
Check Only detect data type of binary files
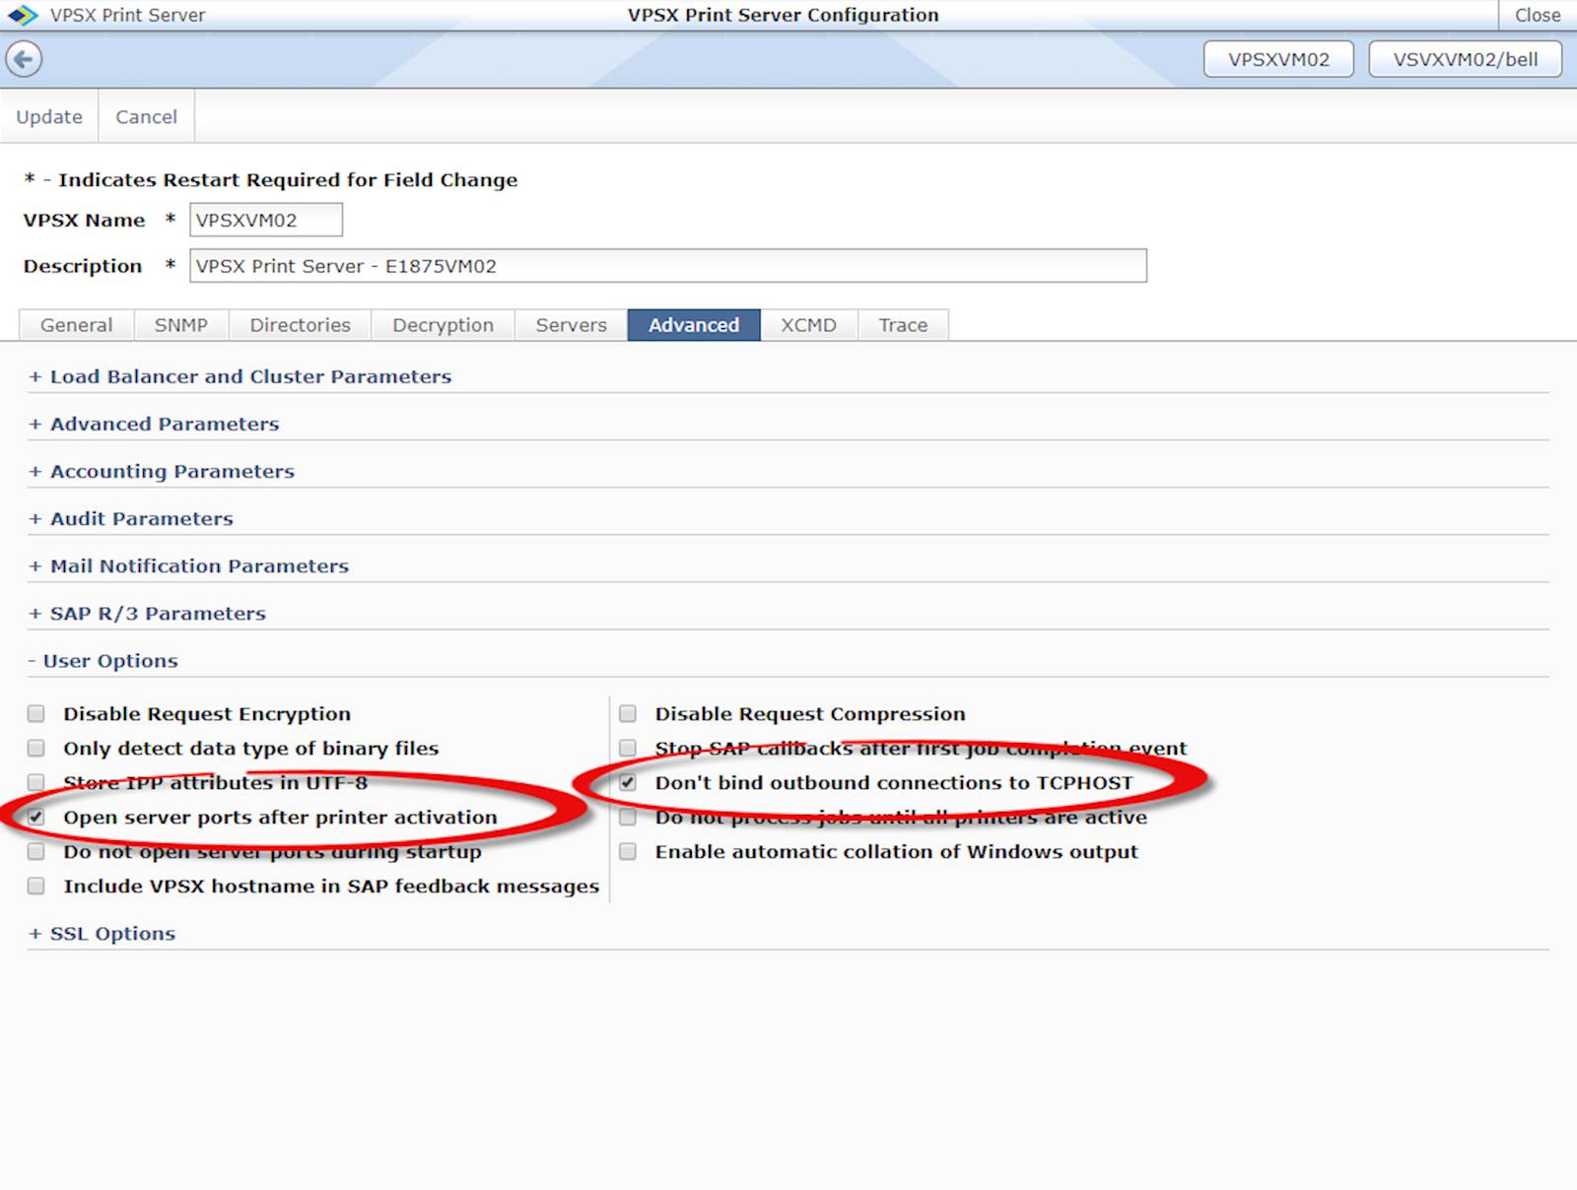[x=36, y=748]
